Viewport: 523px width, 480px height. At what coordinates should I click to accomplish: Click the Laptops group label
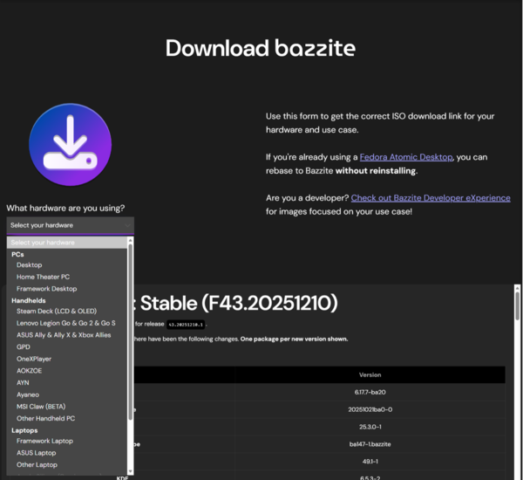click(x=24, y=430)
